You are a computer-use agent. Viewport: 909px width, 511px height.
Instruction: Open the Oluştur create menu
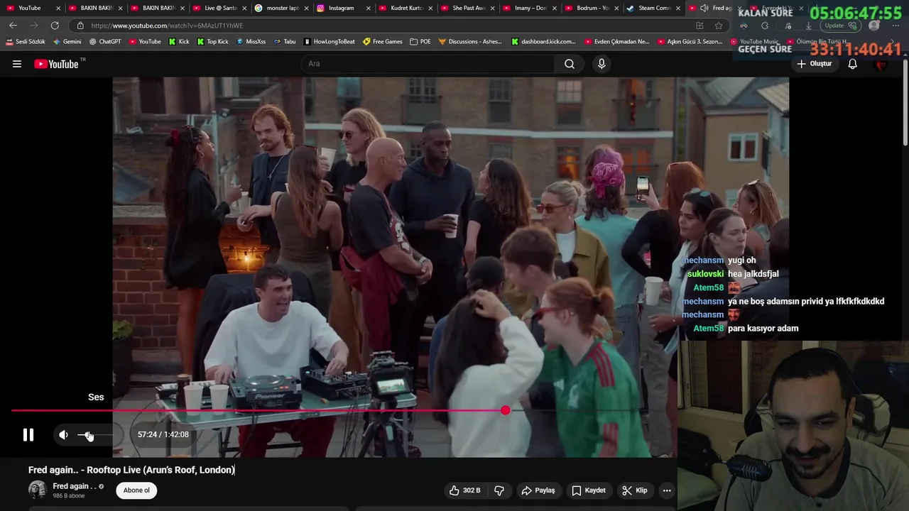coord(814,64)
